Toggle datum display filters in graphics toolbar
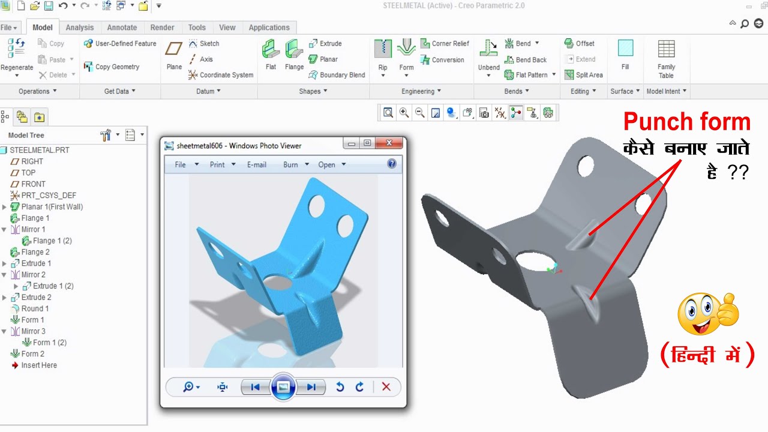 [500, 113]
